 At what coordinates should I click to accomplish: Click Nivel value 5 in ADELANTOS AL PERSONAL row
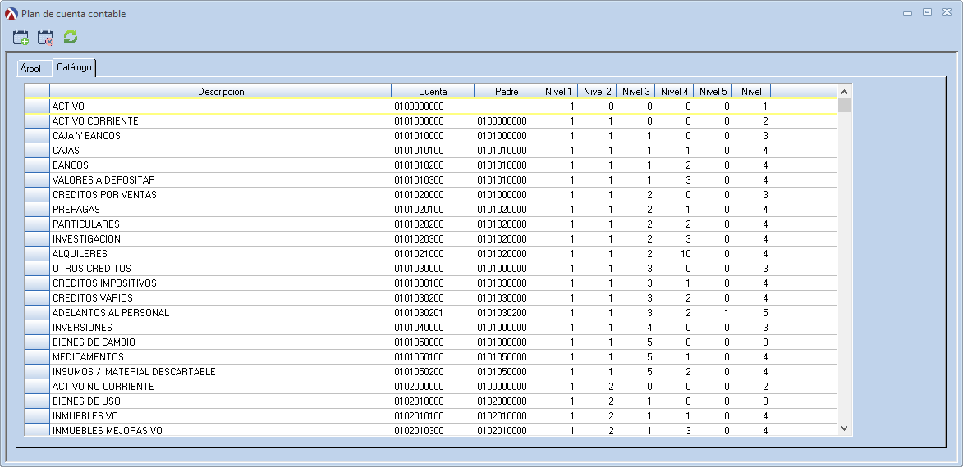pos(764,312)
